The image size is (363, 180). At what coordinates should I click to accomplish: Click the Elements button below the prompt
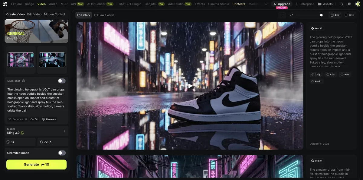click(x=49, y=119)
